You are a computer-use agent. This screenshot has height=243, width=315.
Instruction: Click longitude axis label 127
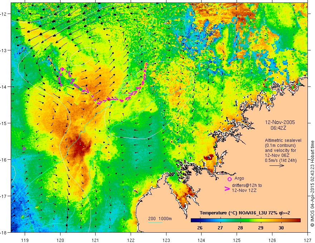click(x=307, y=240)
